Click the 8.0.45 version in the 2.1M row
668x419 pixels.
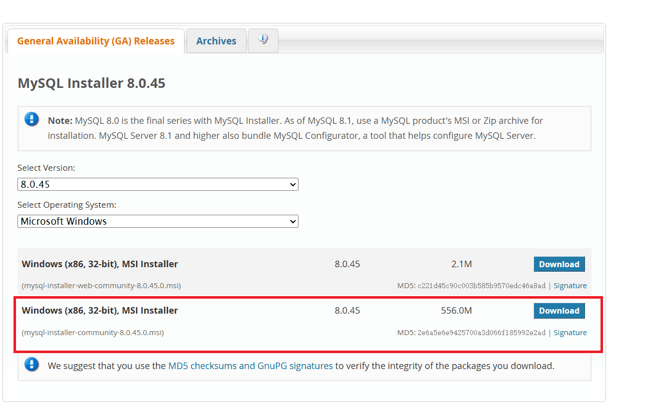[x=347, y=264]
